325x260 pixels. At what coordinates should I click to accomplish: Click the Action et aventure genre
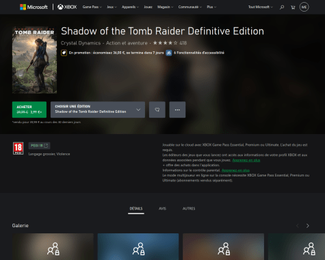tap(127, 43)
